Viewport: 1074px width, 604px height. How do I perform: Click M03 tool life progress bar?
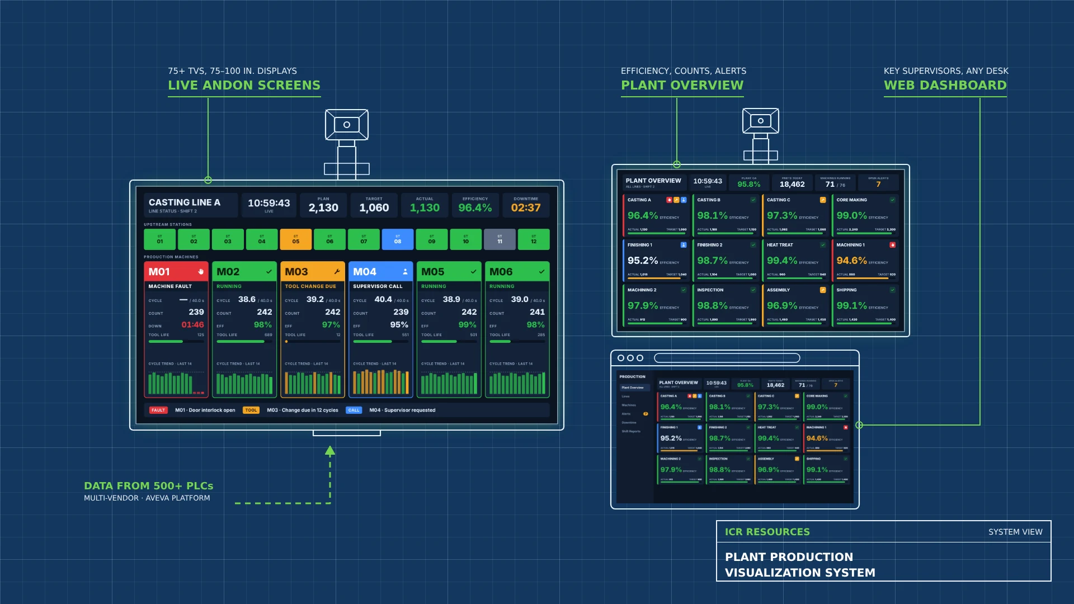point(313,341)
